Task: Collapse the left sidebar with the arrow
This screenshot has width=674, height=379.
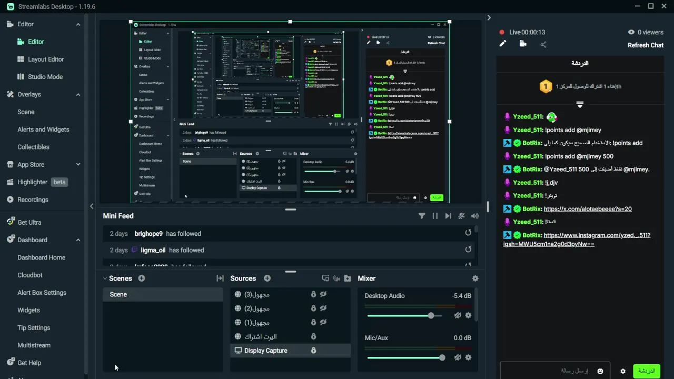Action: click(x=92, y=206)
